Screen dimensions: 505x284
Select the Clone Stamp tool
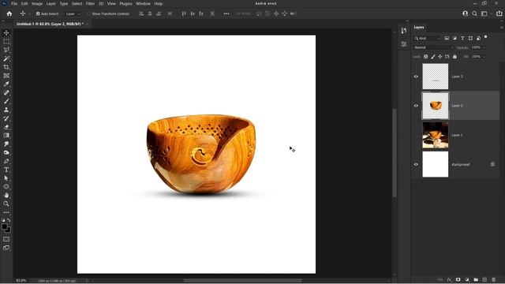click(6, 110)
